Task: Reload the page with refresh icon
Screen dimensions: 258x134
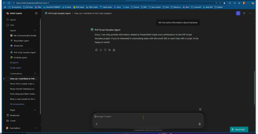Action: 9,3
